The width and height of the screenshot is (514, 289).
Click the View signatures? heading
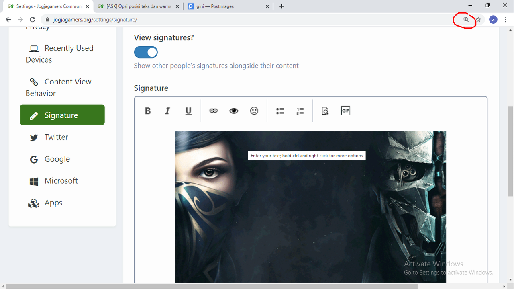pos(164,37)
